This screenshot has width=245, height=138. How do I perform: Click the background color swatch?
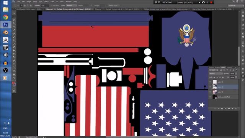[15, 84]
